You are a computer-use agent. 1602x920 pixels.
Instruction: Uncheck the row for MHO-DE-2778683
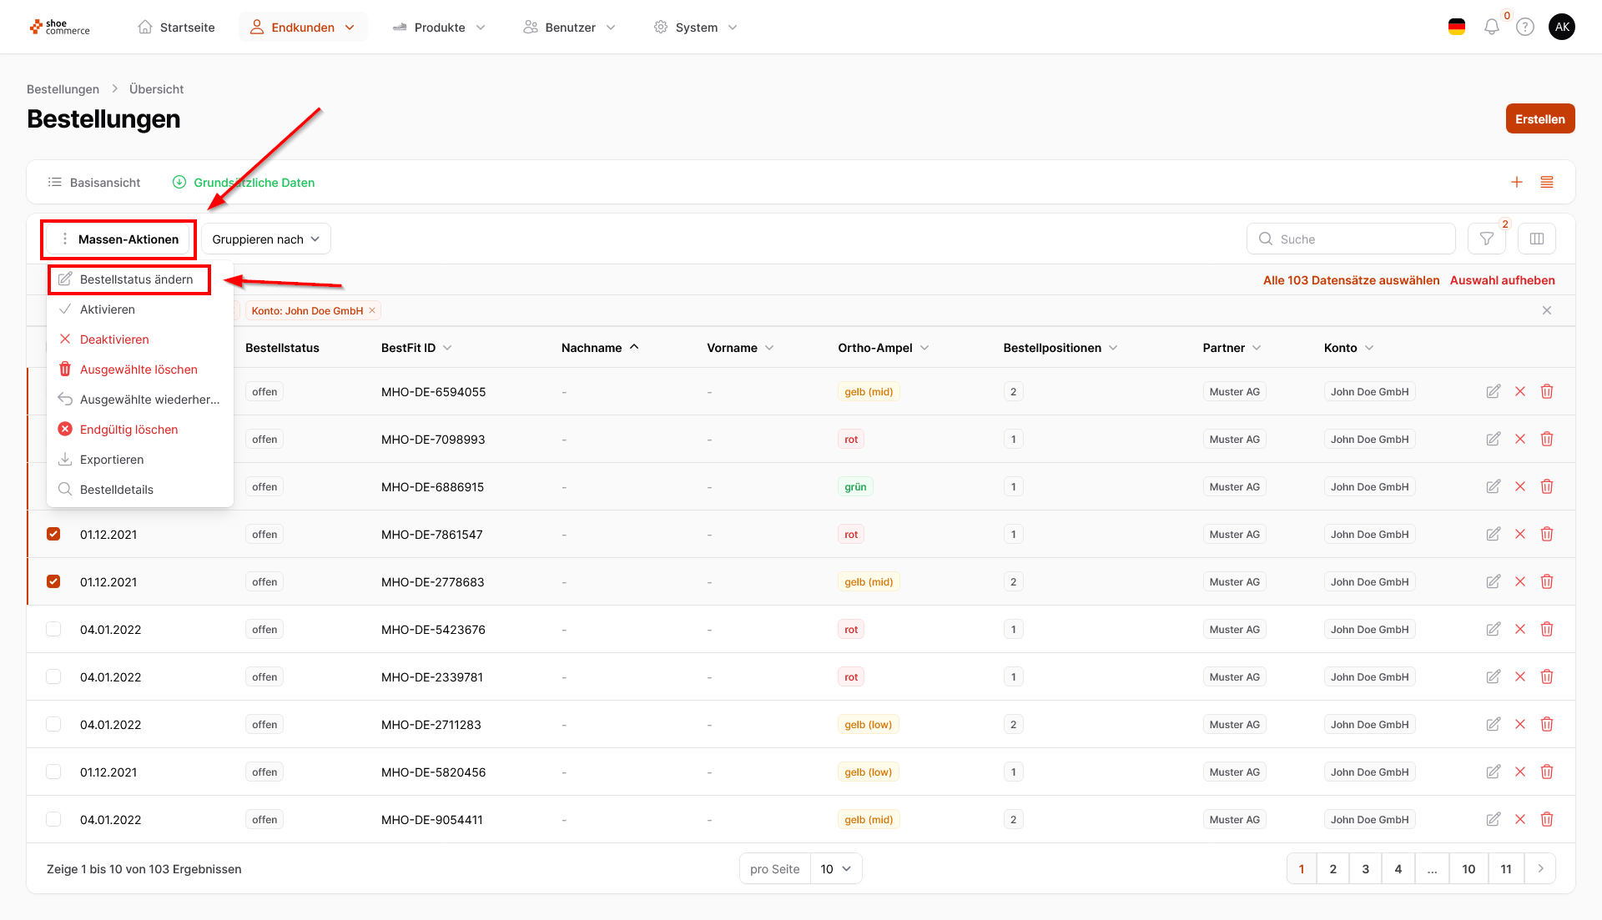point(53,582)
